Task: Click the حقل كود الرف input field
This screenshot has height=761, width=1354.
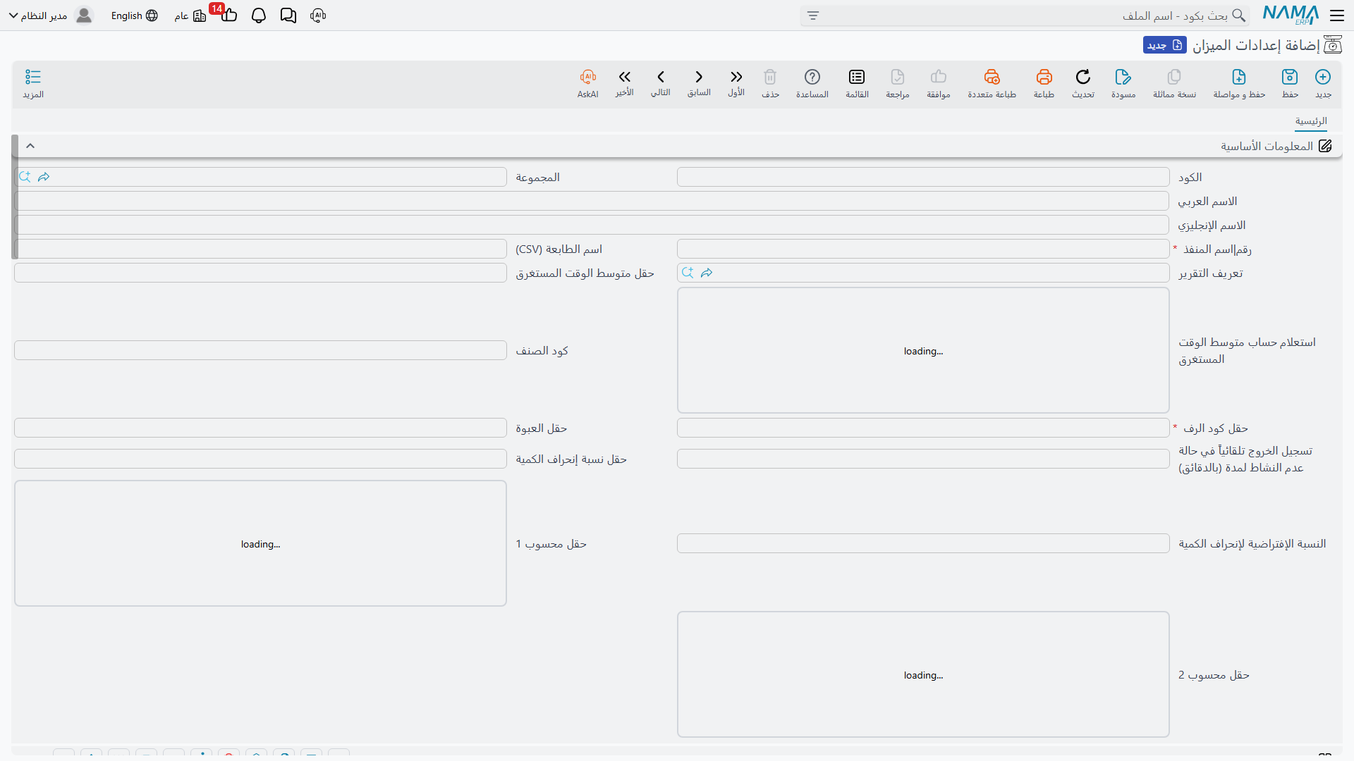Action: [x=923, y=428]
